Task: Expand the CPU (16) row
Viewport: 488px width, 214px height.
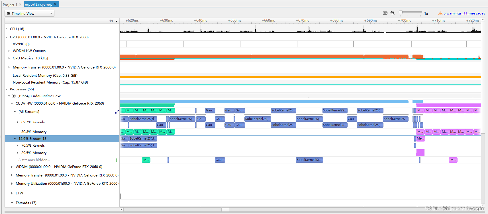Action: point(6,29)
